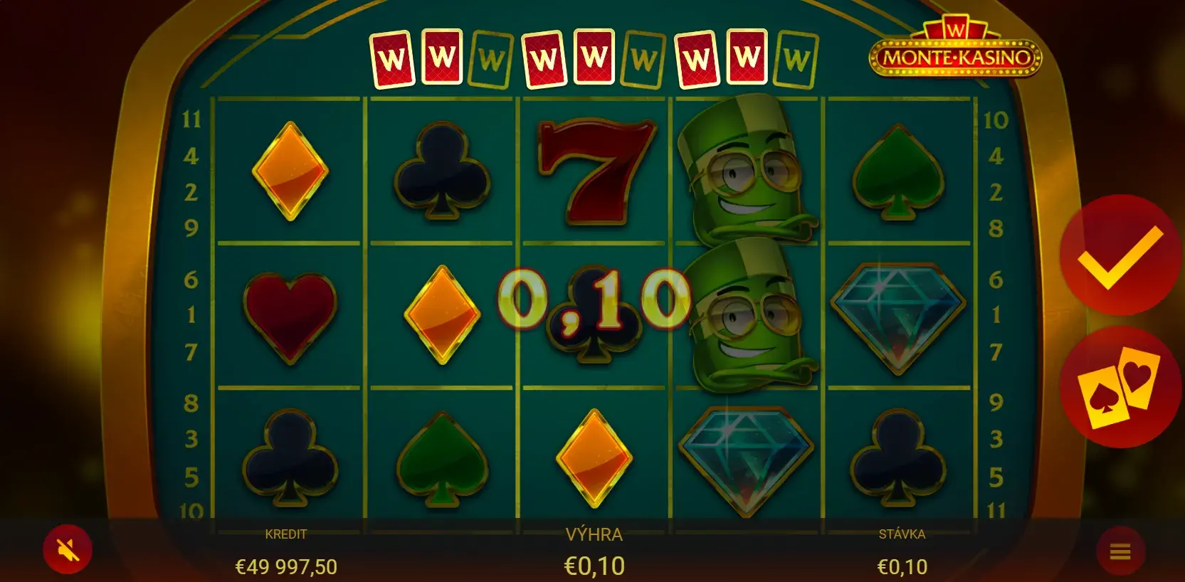
Task: Select the first red W card at the top
Action: coord(392,60)
